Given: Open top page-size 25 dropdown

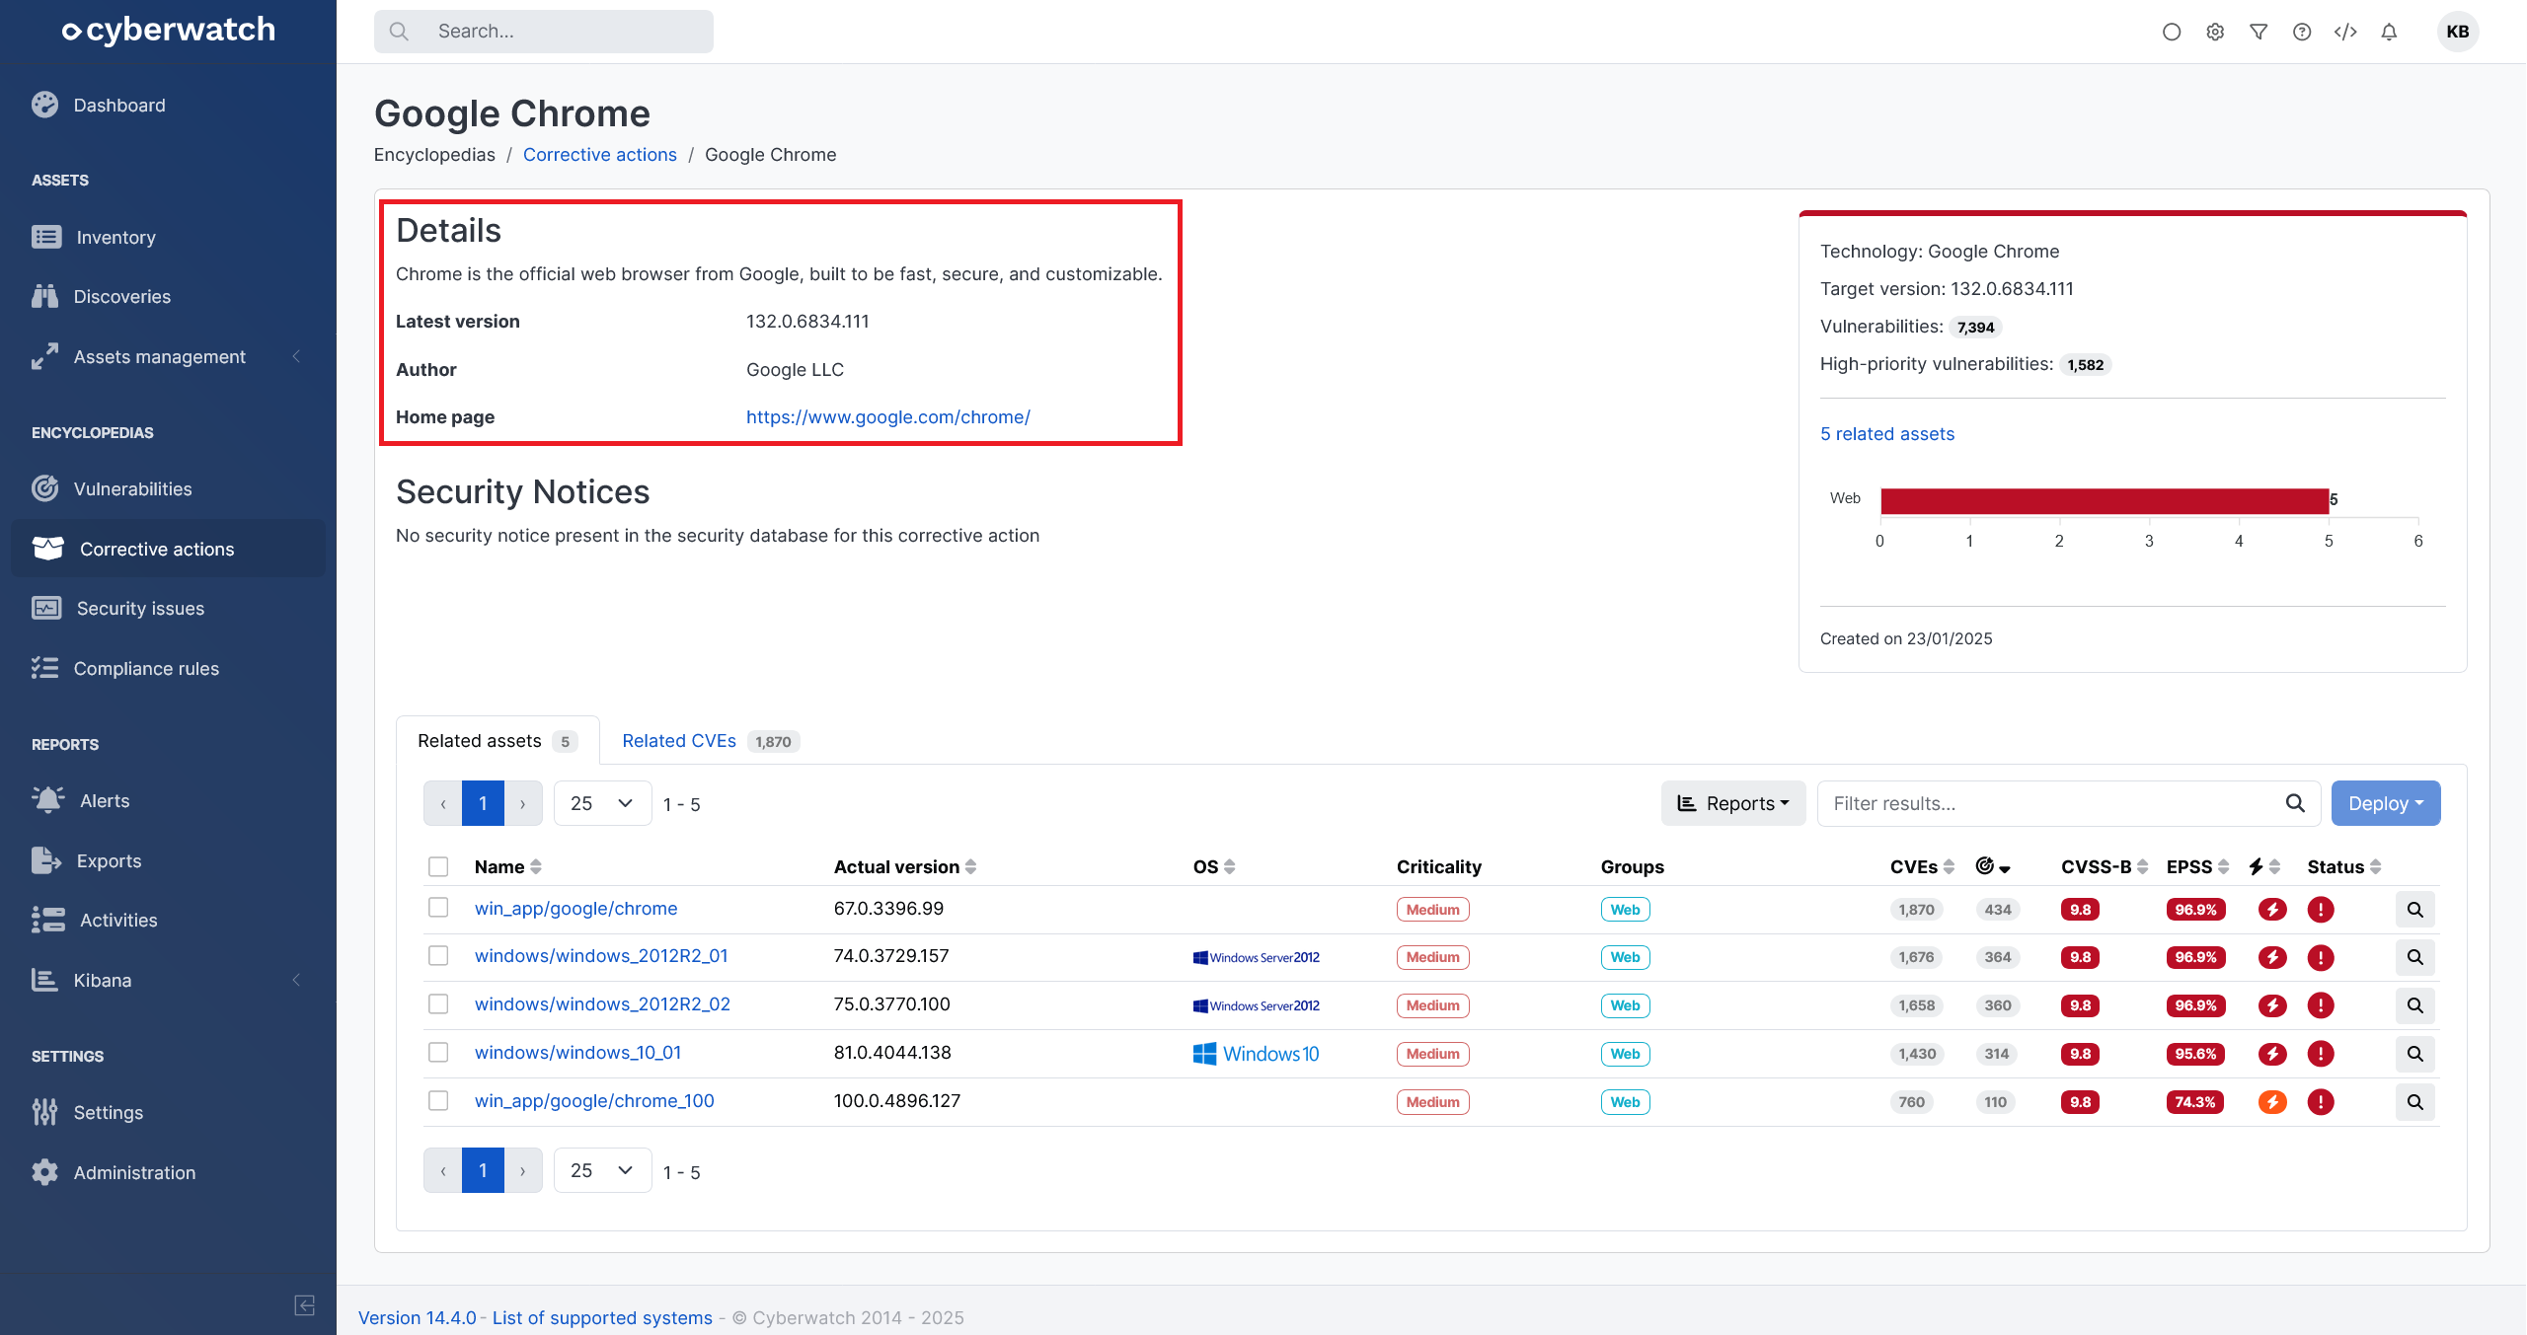Looking at the screenshot, I should click(602, 803).
